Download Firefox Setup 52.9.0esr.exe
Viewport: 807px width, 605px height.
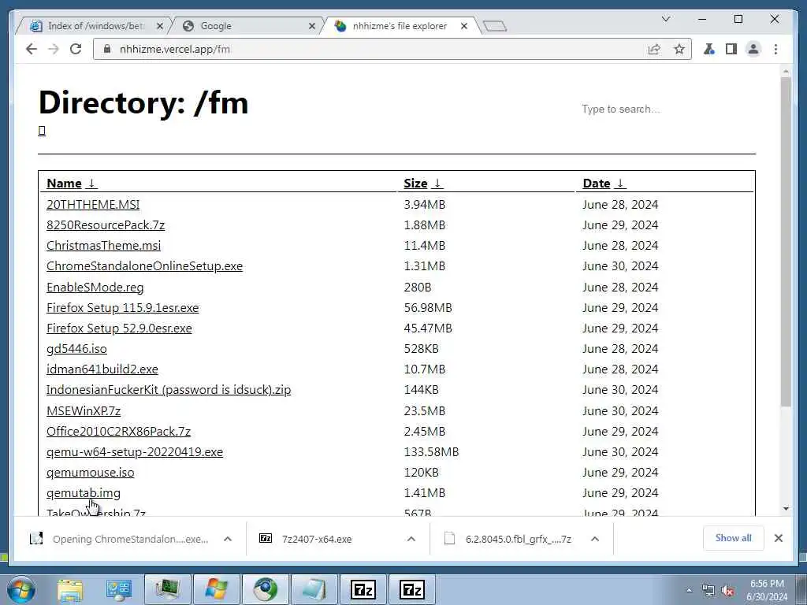pos(119,328)
